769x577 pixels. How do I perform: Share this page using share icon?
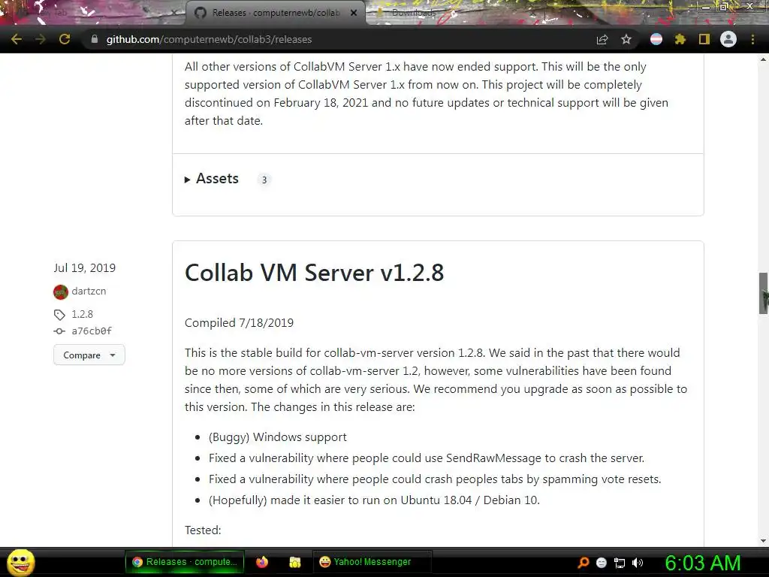click(x=602, y=39)
